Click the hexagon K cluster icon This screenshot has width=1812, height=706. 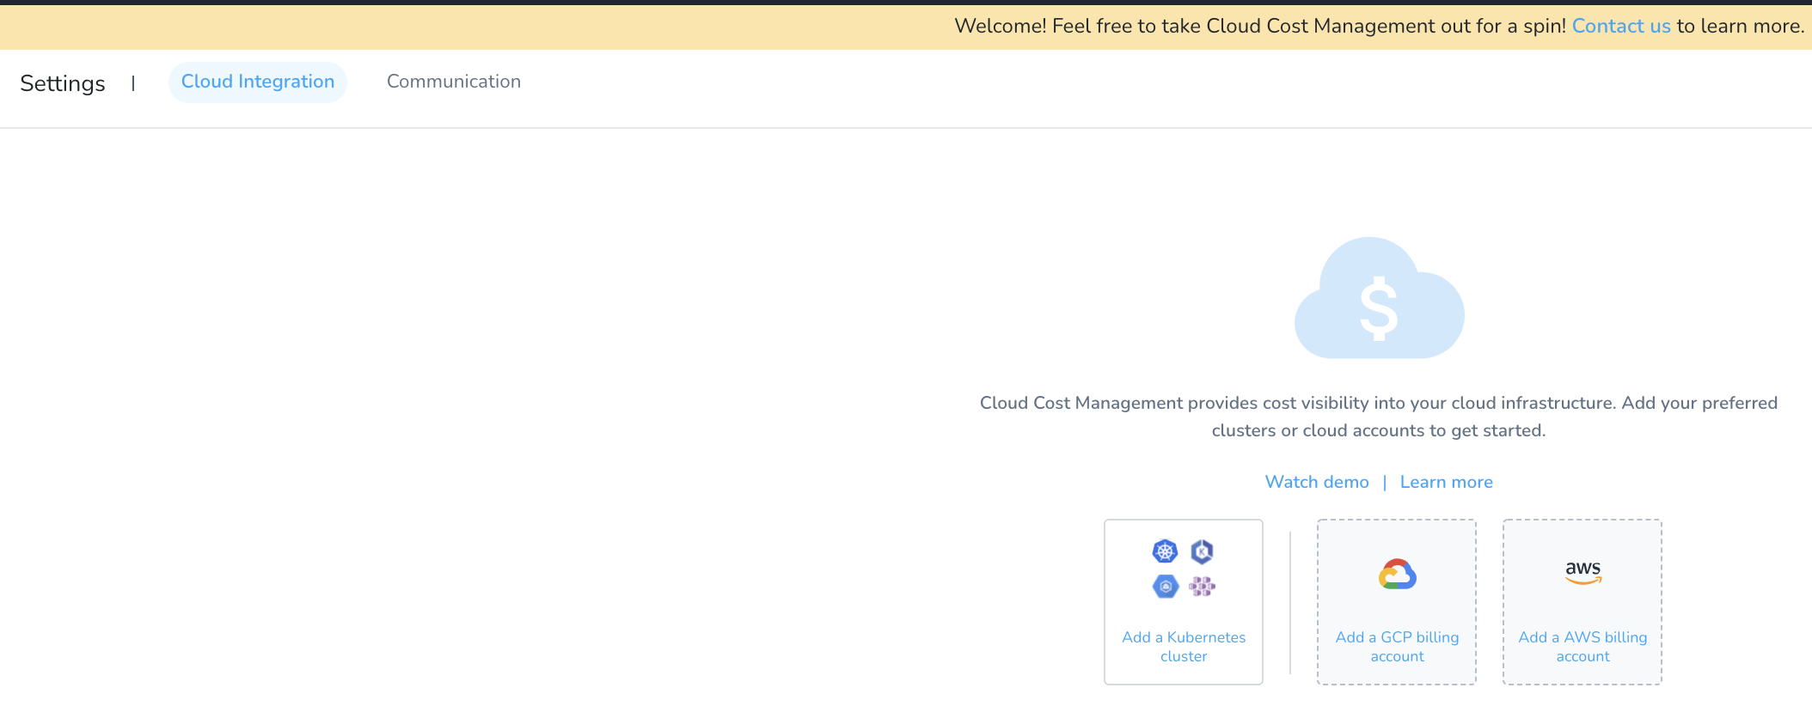[1202, 551]
